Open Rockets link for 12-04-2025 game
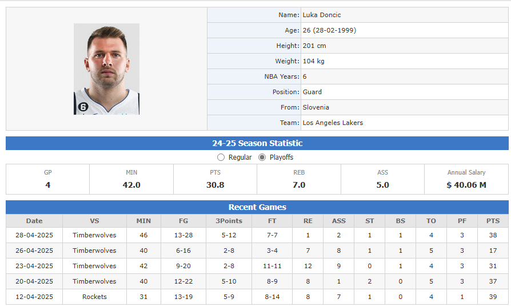The image size is (511, 307). coord(94,297)
